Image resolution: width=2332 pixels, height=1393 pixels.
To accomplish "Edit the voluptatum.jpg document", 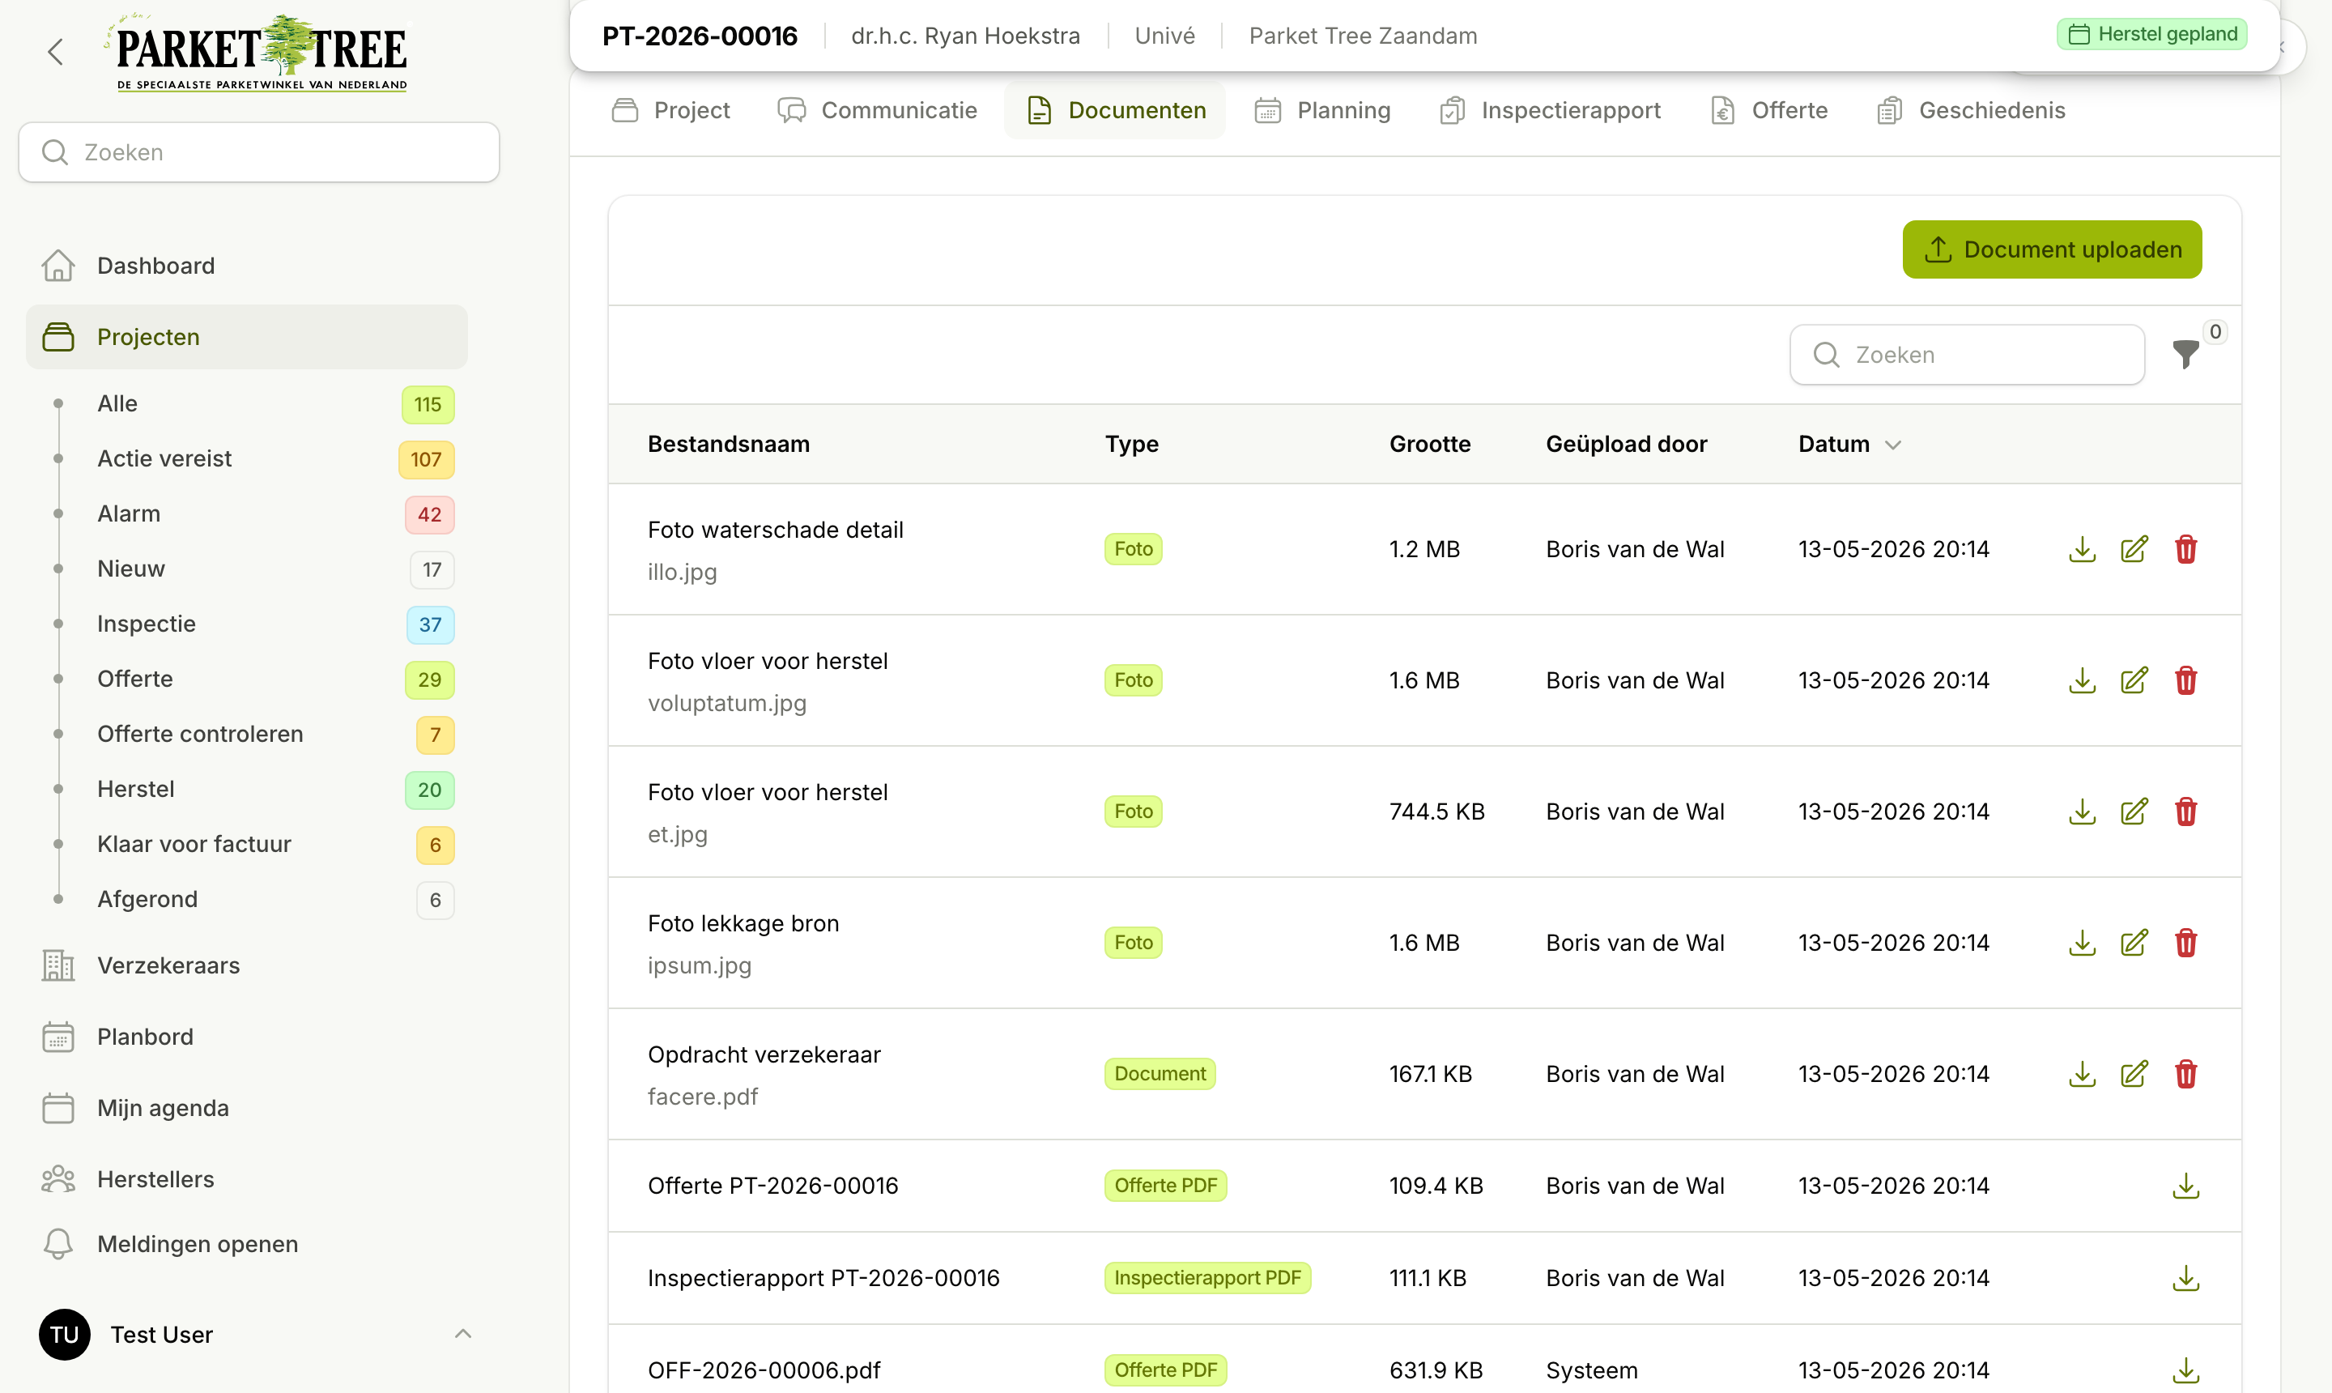I will click(x=2134, y=680).
